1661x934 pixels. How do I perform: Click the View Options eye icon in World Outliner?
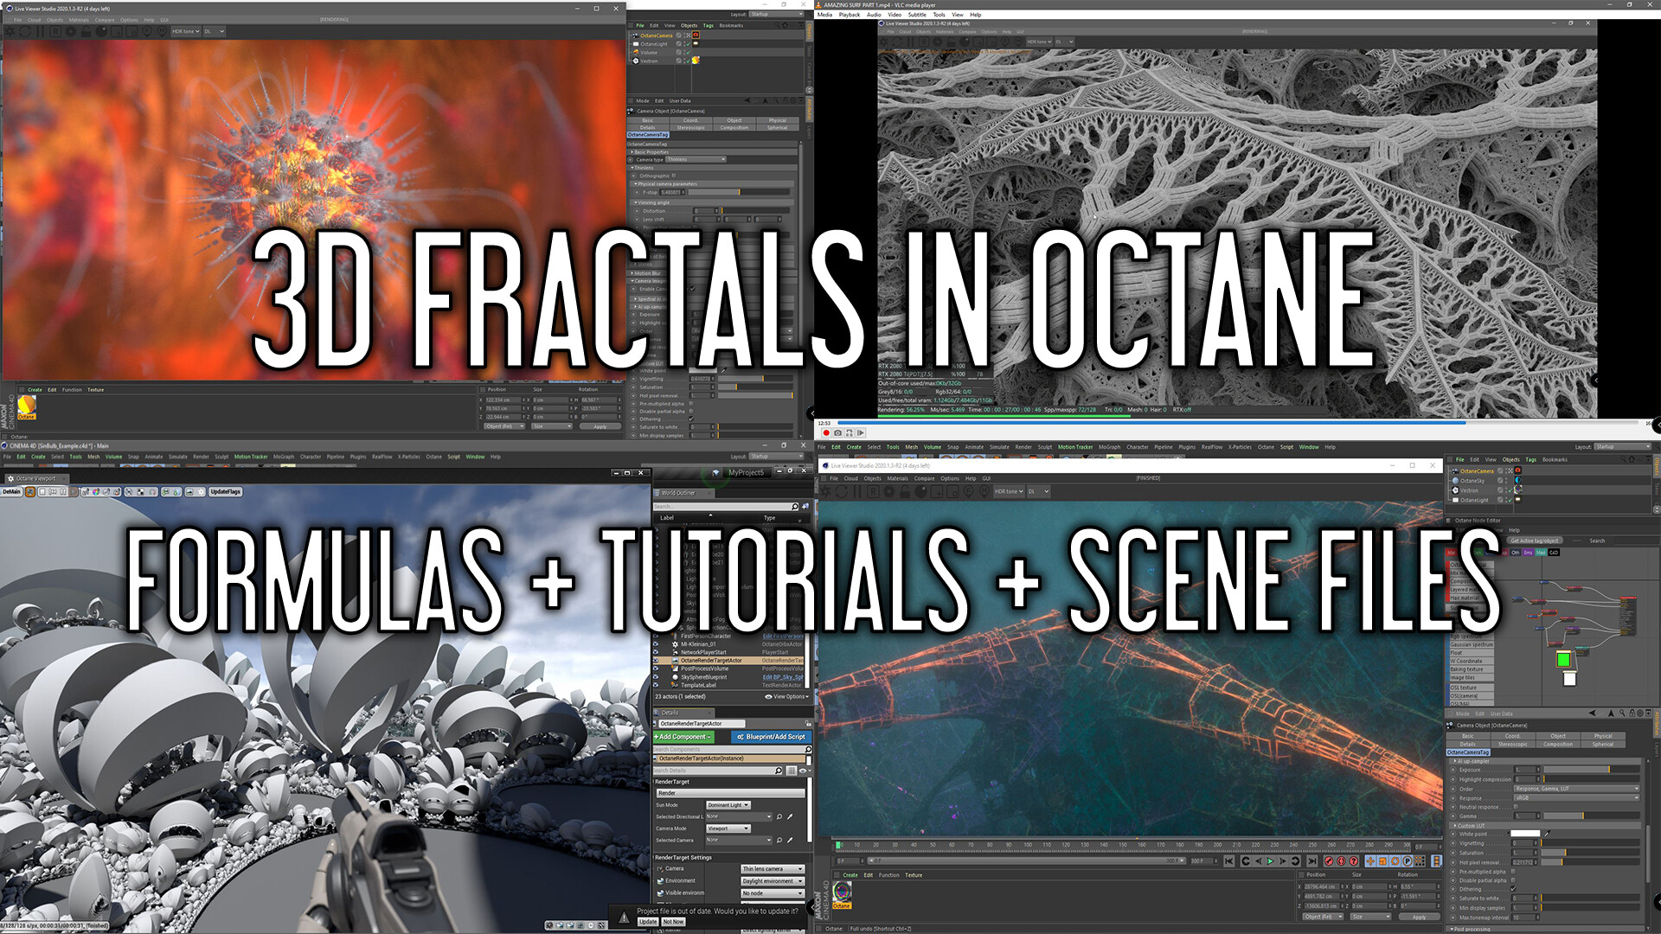[768, 697]
